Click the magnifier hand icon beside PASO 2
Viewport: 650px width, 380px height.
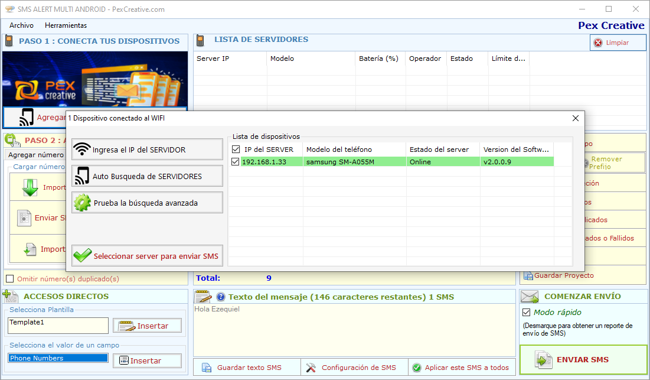point(12,140)
